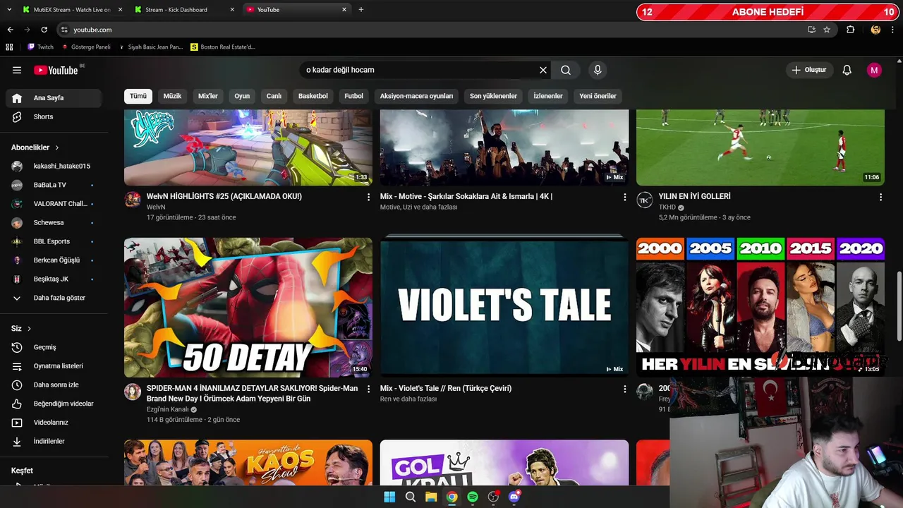
Task: Select the Müzik filter chip
Action: (x=173, y=96)
